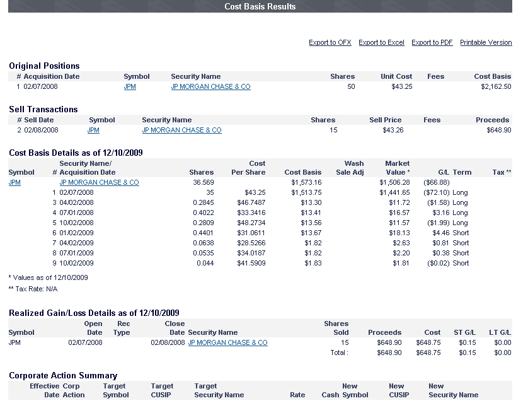Select the shares value "0.0638"
The height and width of the screenshot is (408, 528).
pos(204,243)
